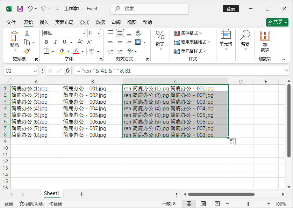The height and width of the screenshot is (208, 293).
Task: Open the fill color dropdown arrow
Action: (x=68, y=51)
